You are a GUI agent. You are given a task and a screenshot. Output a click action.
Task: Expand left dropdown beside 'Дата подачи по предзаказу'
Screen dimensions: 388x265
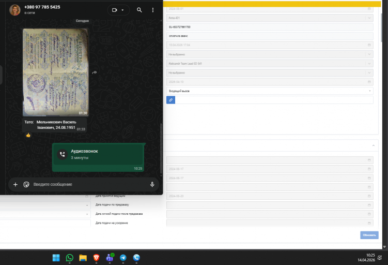pyautogui.click(x=87, y=205)
